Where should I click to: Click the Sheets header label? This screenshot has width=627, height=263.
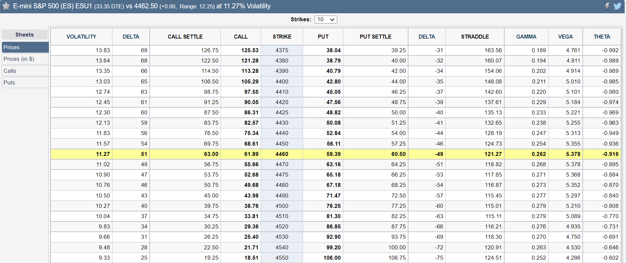click(x=25, y=35)
